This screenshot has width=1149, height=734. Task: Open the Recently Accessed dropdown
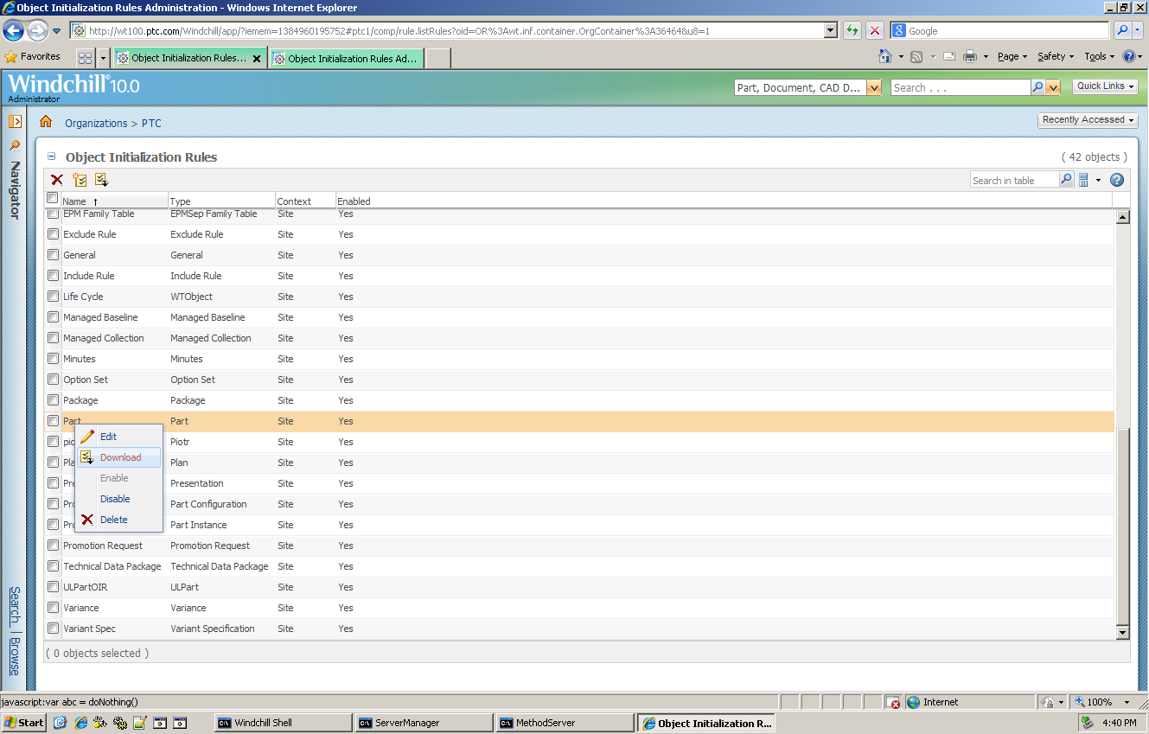[x=1088, y=120]
